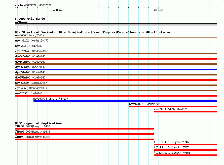Click the esv2759748 (Redon2006) label

coord(32,51)
